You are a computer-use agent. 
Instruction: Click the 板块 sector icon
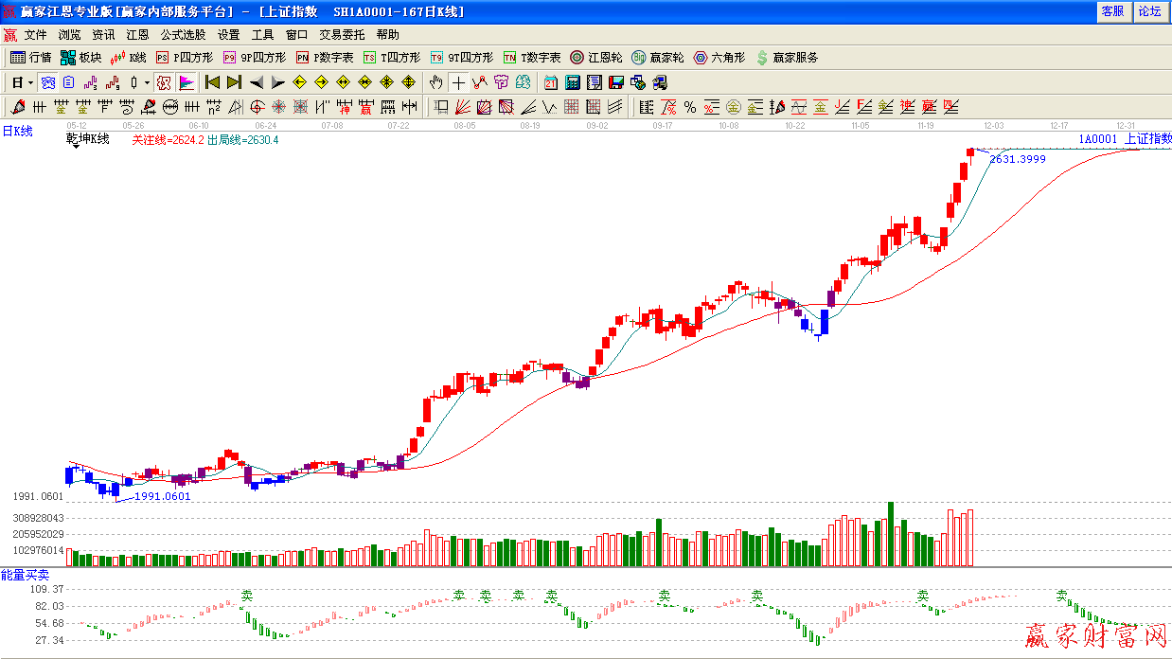(80, 58)
